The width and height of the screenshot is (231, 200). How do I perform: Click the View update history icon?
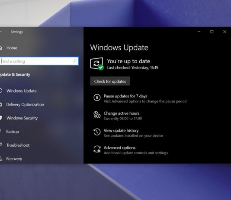pyautogui.click(x=97, y=132)
